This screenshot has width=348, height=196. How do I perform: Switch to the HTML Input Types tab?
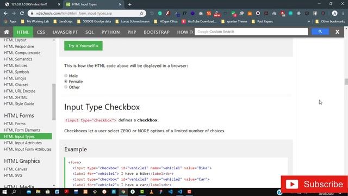point(93,4)
